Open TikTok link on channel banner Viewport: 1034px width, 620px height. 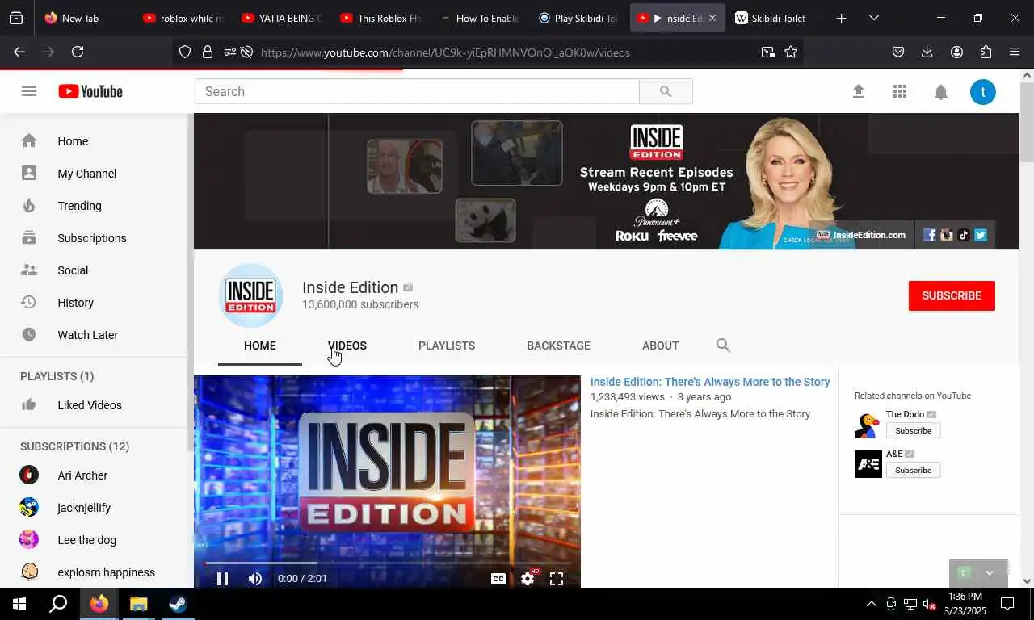[x=964, y=235]
